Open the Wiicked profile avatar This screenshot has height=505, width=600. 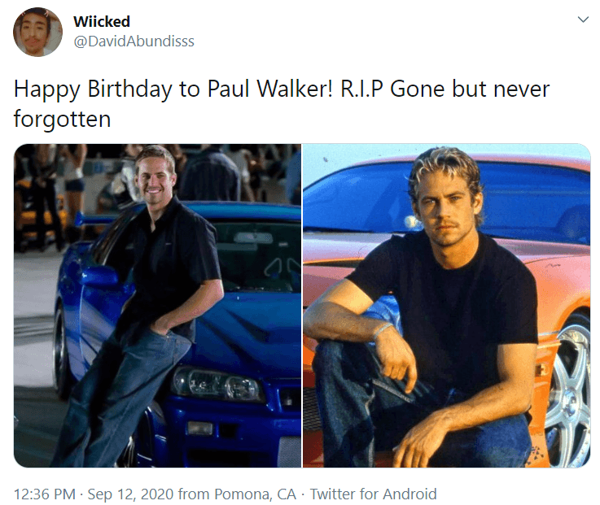pyautogui.click(x=37, y=32)
